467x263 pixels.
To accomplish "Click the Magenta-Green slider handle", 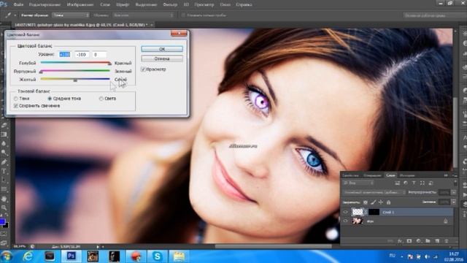I will tap(41, 72).
